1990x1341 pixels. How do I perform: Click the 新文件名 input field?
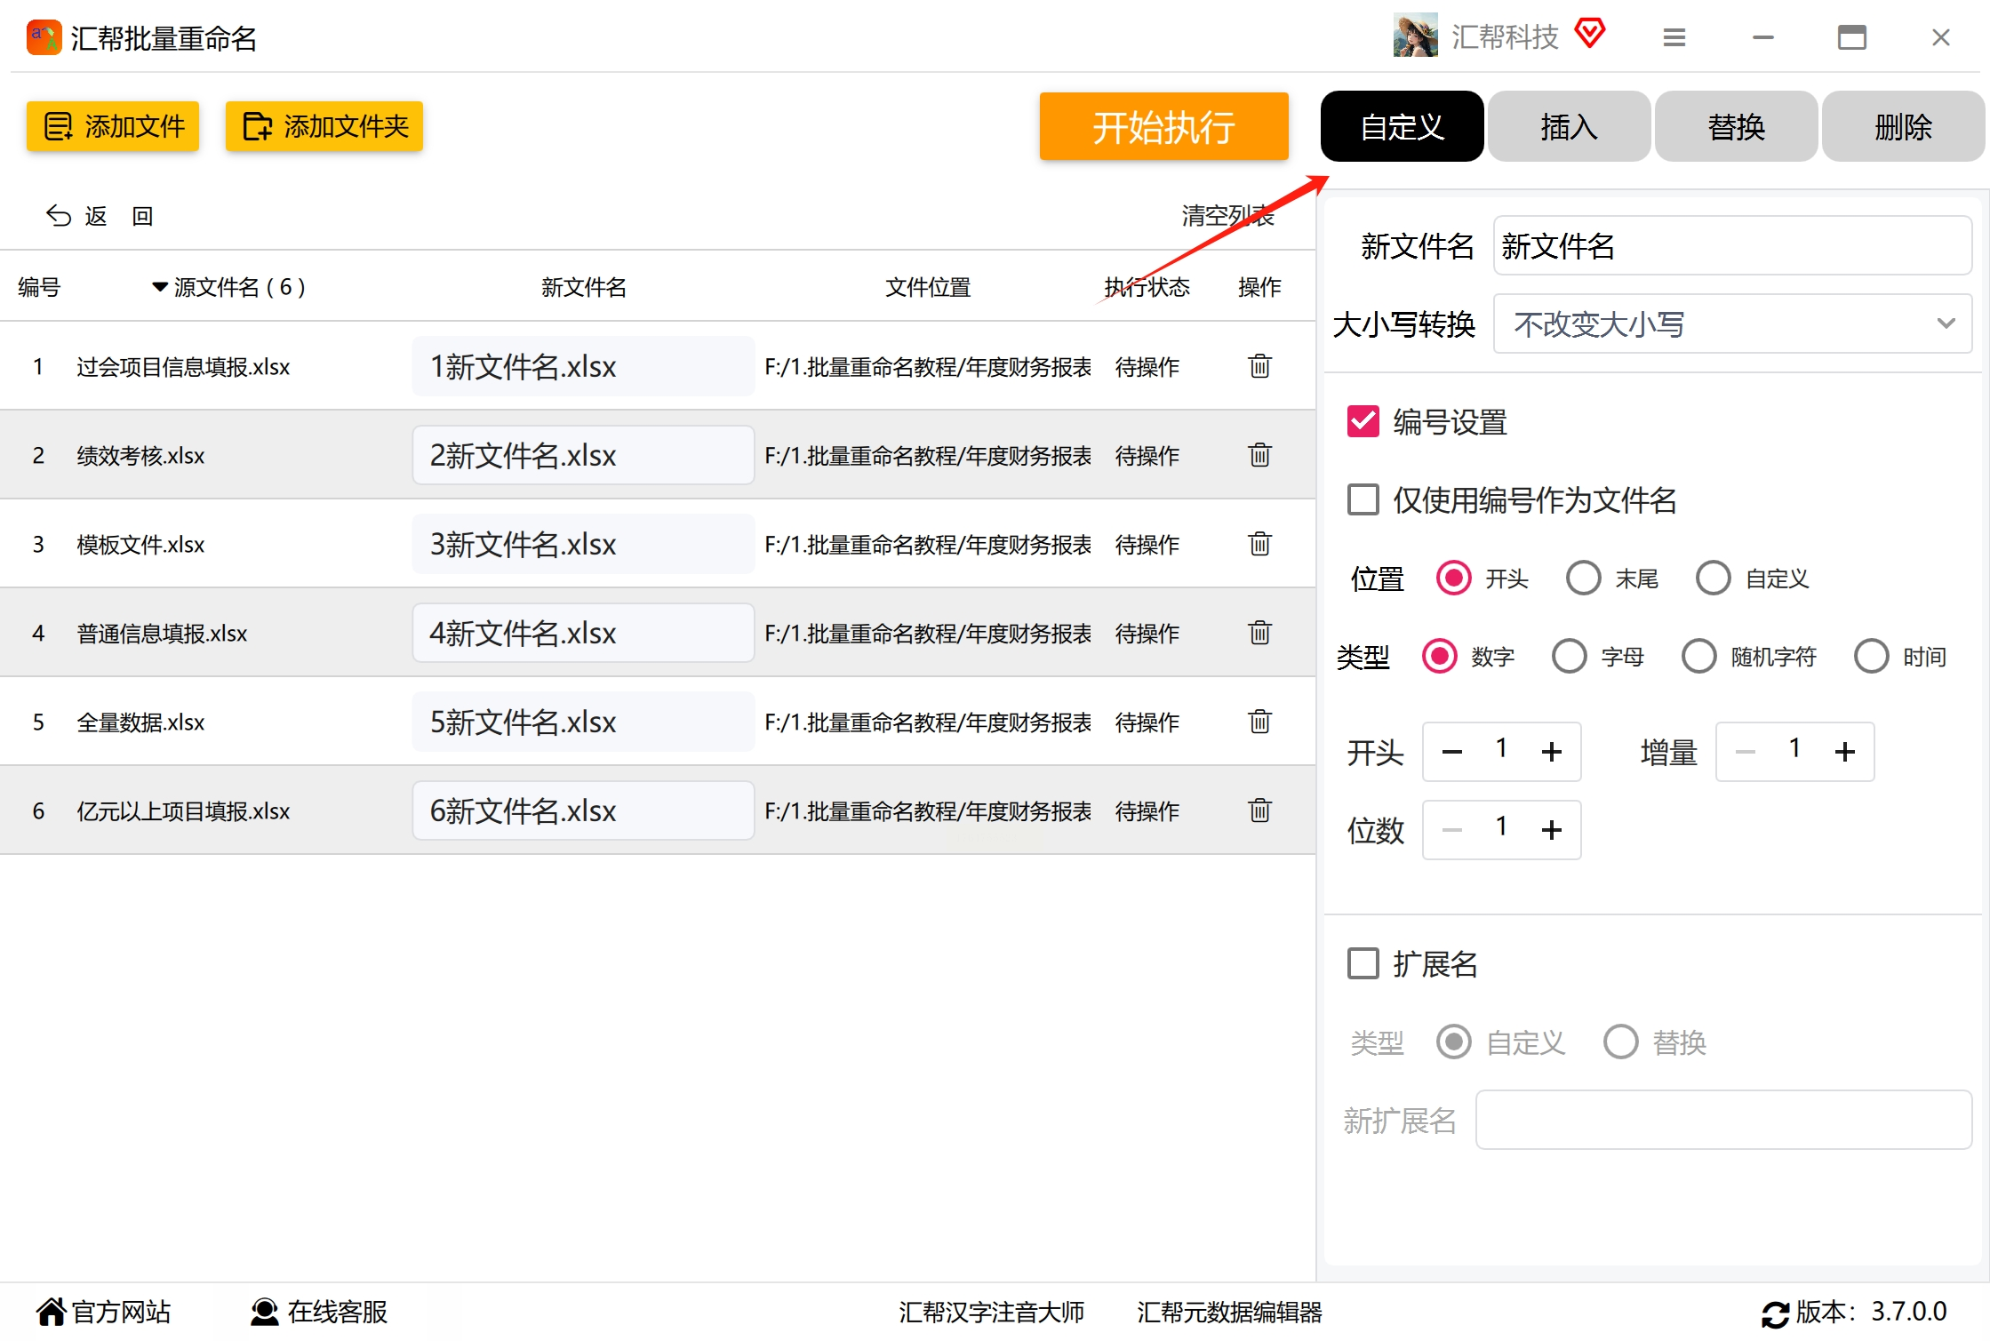click(1731, 246)
